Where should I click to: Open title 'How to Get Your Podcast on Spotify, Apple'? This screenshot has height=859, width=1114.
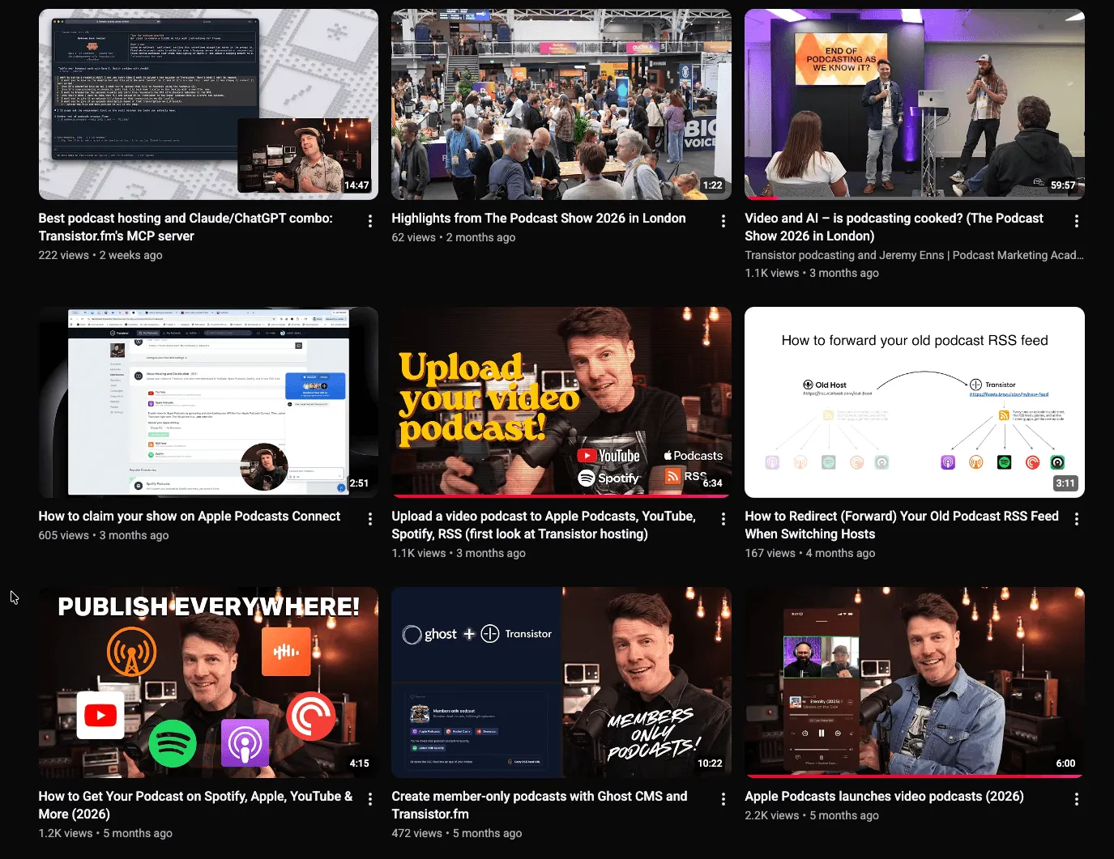196,806
